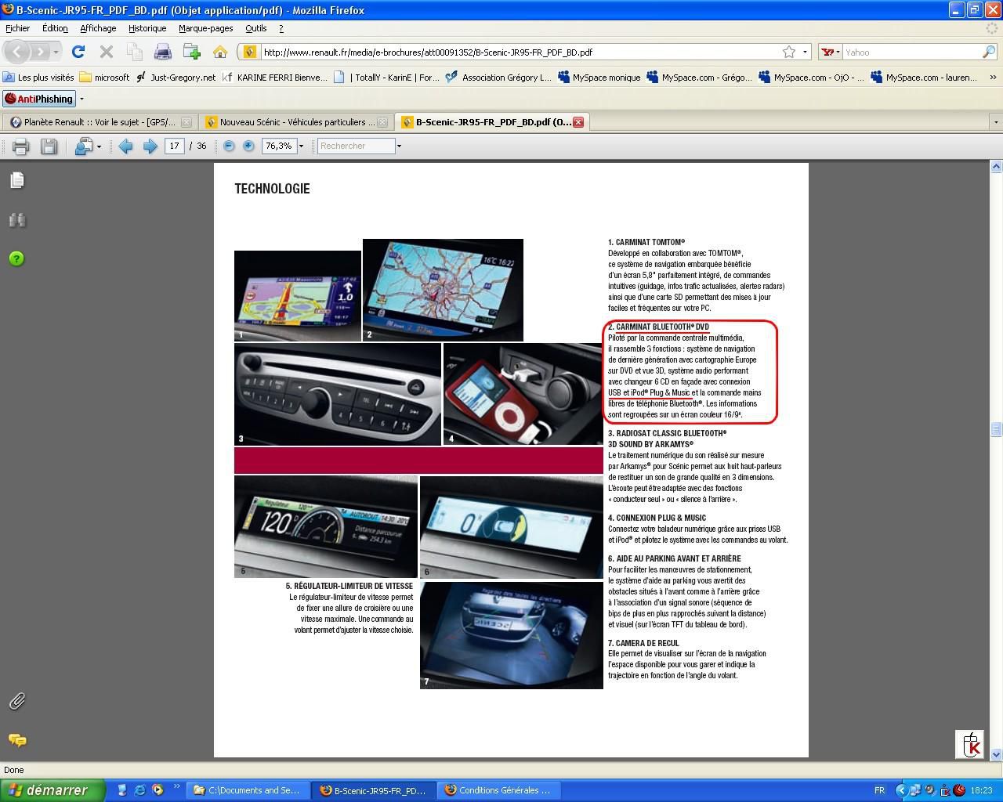Bookmark this page with the star
1003x802 pixels.
click(789, 52)
